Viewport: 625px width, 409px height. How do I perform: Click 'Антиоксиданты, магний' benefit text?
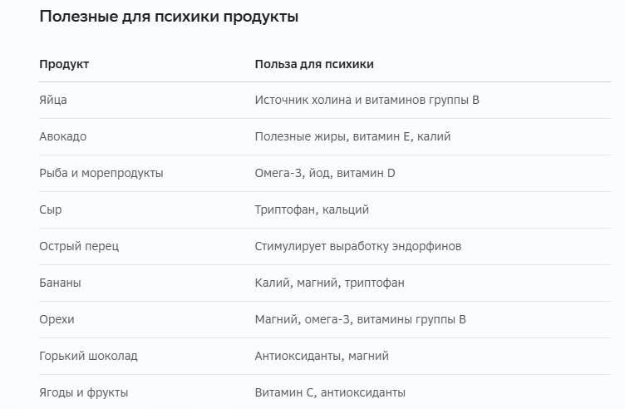322,356
